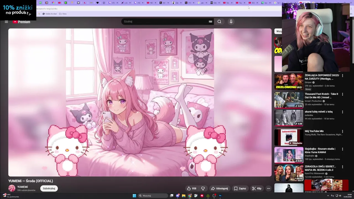Go to YouTube Premium home via logo
354x199 pixels.
(22, 22)
